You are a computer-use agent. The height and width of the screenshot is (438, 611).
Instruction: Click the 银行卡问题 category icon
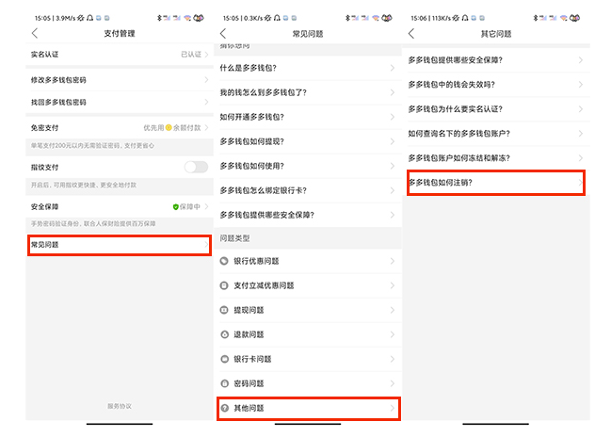[224, 359]
